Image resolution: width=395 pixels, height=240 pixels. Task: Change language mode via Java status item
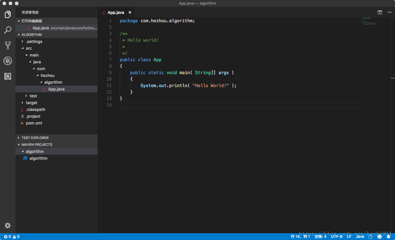tap(360, 237)
